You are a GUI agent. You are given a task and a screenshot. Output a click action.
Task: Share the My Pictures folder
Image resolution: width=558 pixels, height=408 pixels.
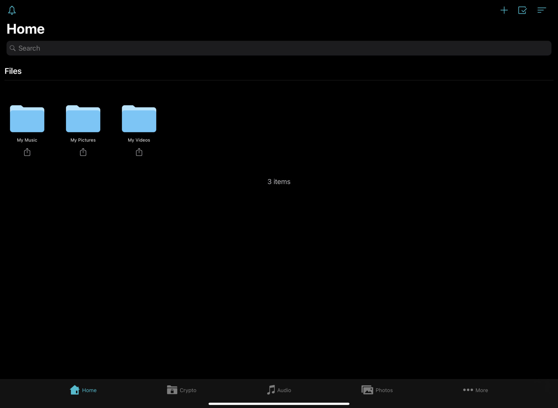point(83,152)
